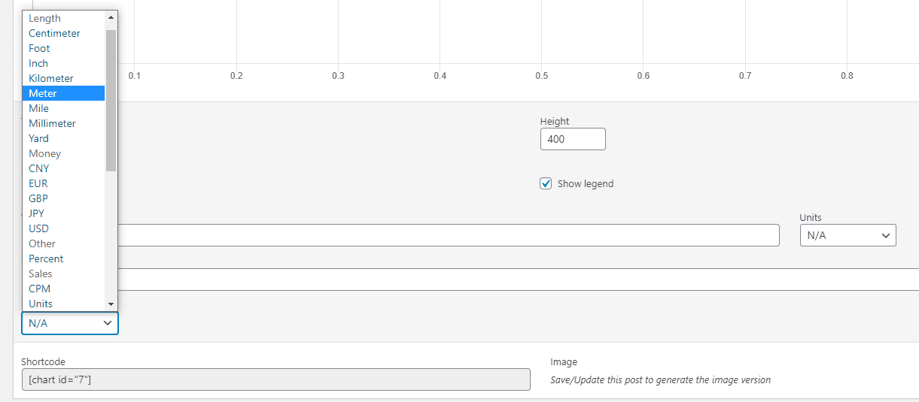Click the Height input field

point(572,139)
